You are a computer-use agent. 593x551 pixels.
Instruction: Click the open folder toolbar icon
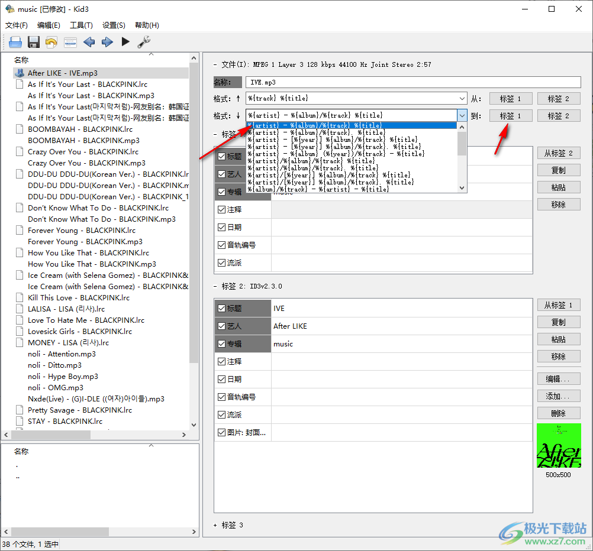(15, 42)
